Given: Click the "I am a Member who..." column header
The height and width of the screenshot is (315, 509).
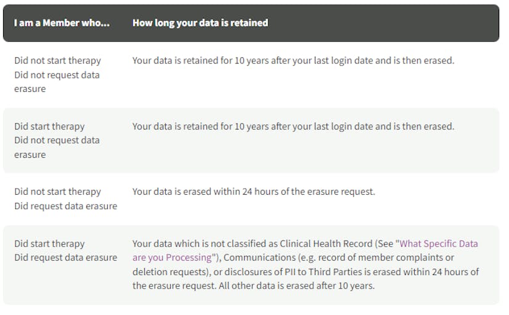Looking at the screenshot, I should pos(62,23).
